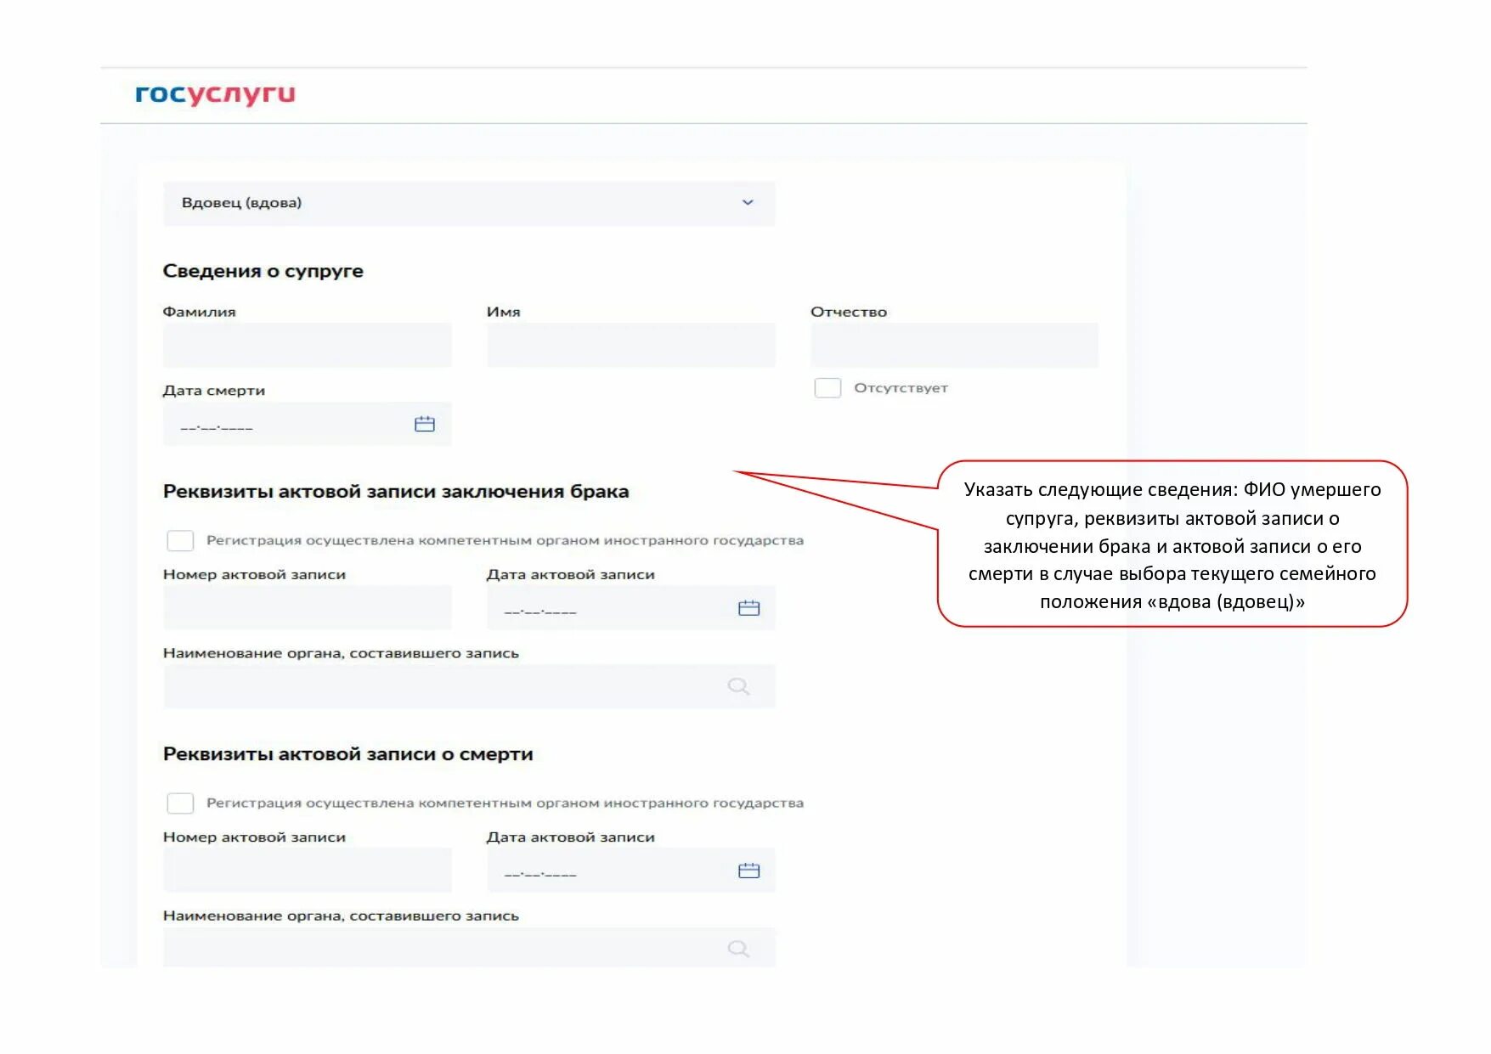This screenshot has height=1054, width=1491.
Task: Click the Сведения о супруге heading
Action: click(263, 271)
